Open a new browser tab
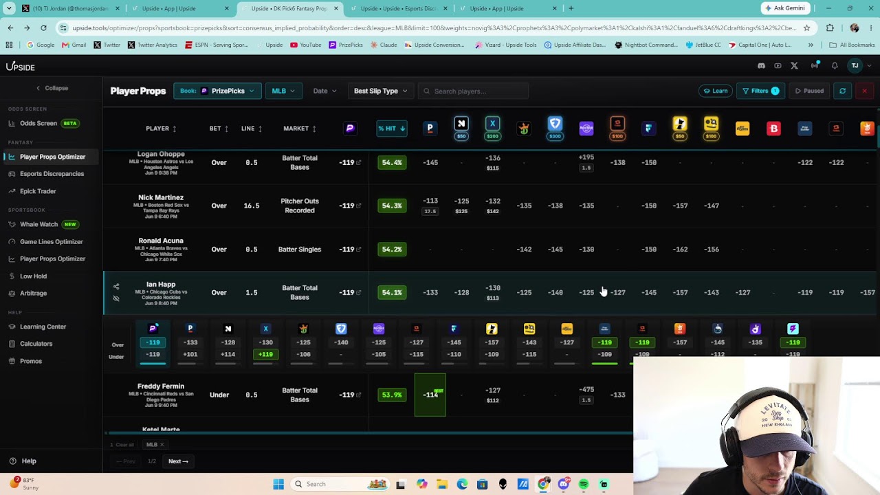The image size is (880, 495). click(571, 8)
